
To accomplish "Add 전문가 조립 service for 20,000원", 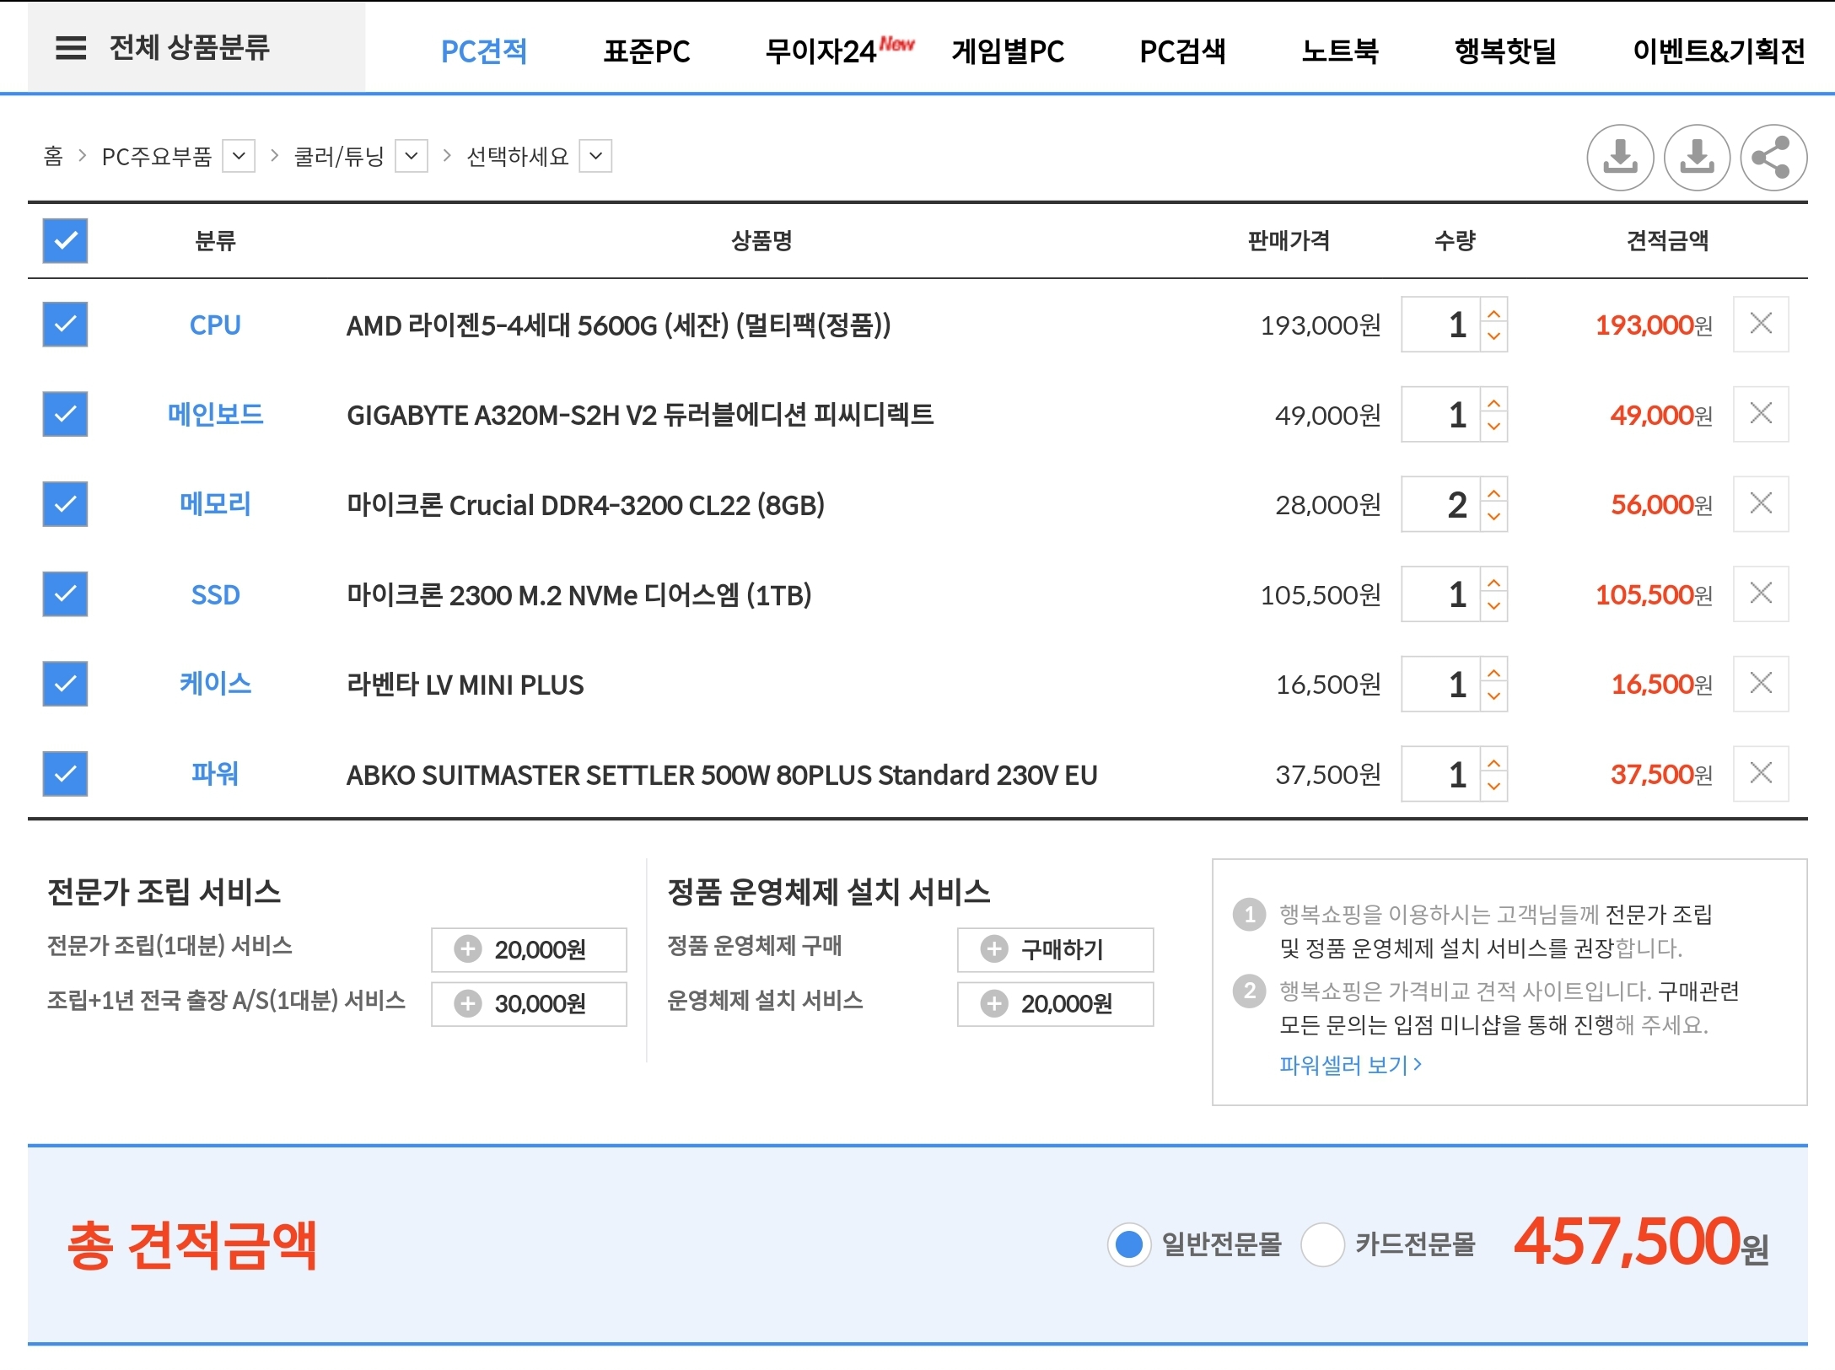I will click(529, 950).
